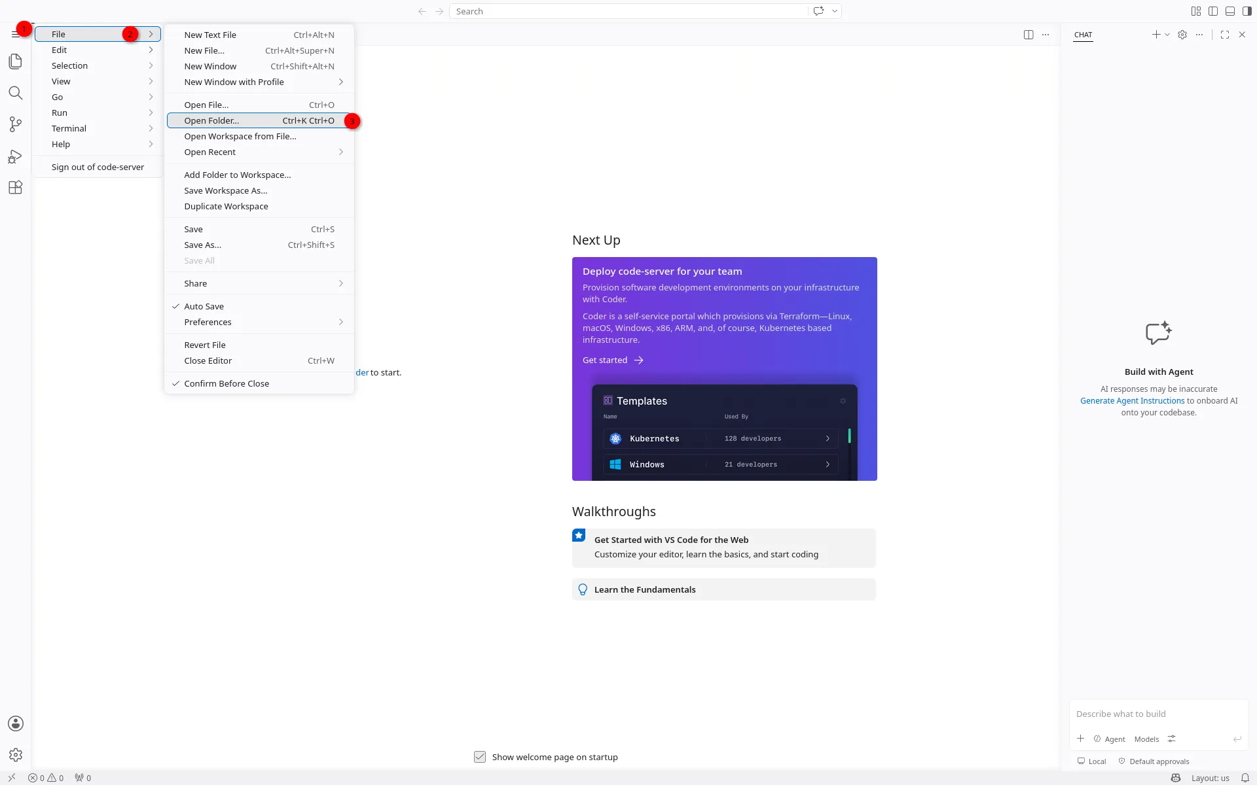This screenshot has height=785, width=1257.
Task: Expand the Open Recent submenu
Action: coord(259,152)
